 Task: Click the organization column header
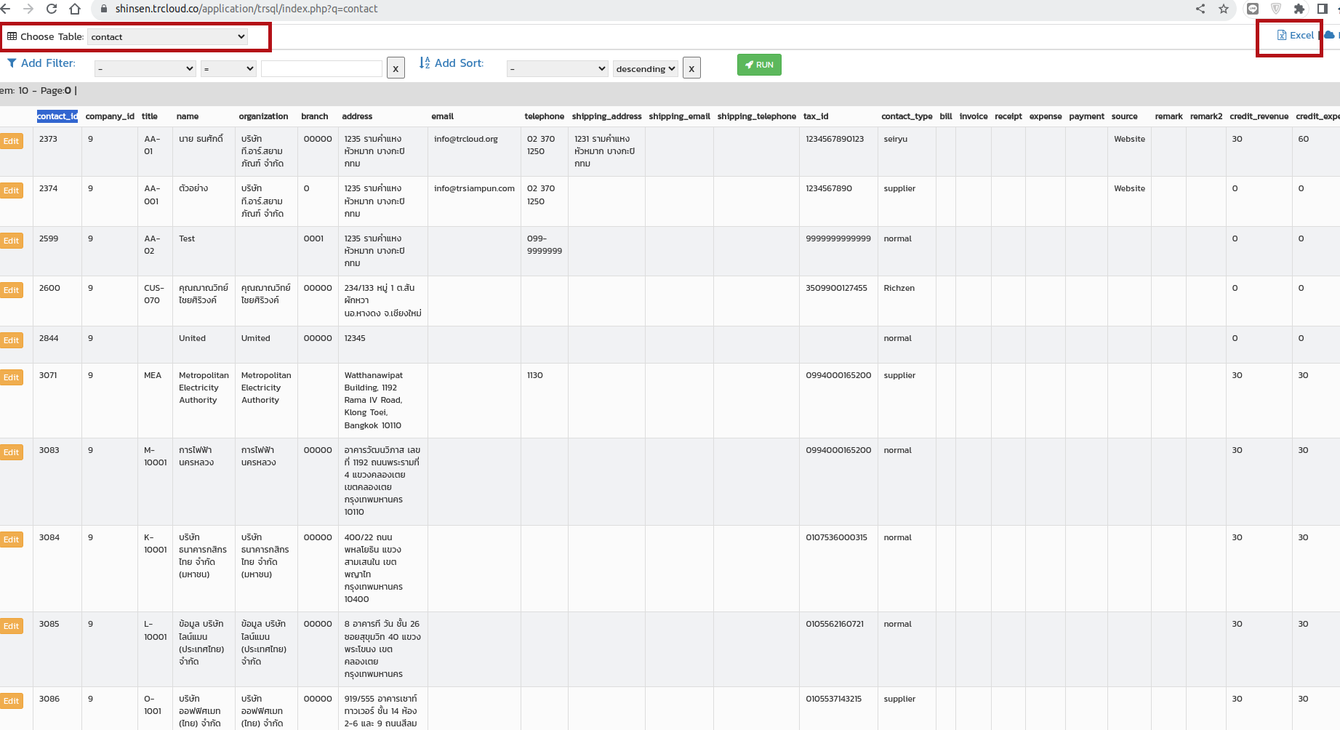click(x=263, y=116)
